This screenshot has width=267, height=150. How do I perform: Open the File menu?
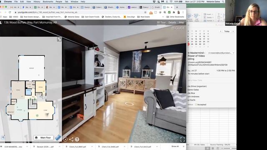(16, 2)
